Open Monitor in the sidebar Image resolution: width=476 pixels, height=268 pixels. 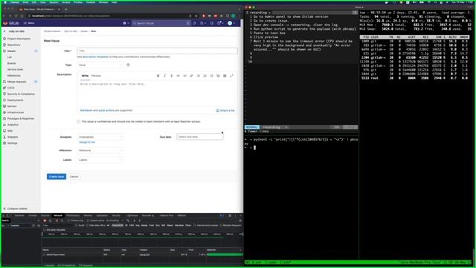click(12, 106)
